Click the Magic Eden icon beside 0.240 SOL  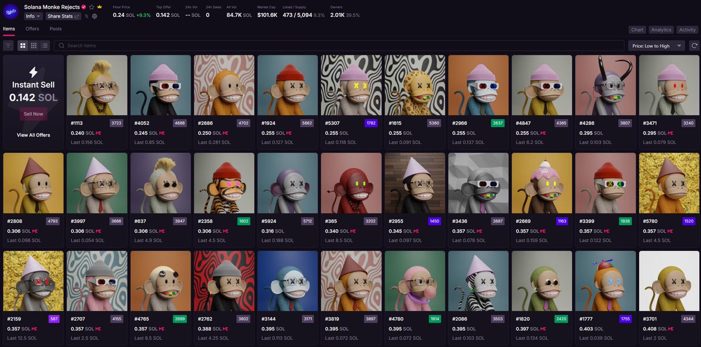coord(98,133)
